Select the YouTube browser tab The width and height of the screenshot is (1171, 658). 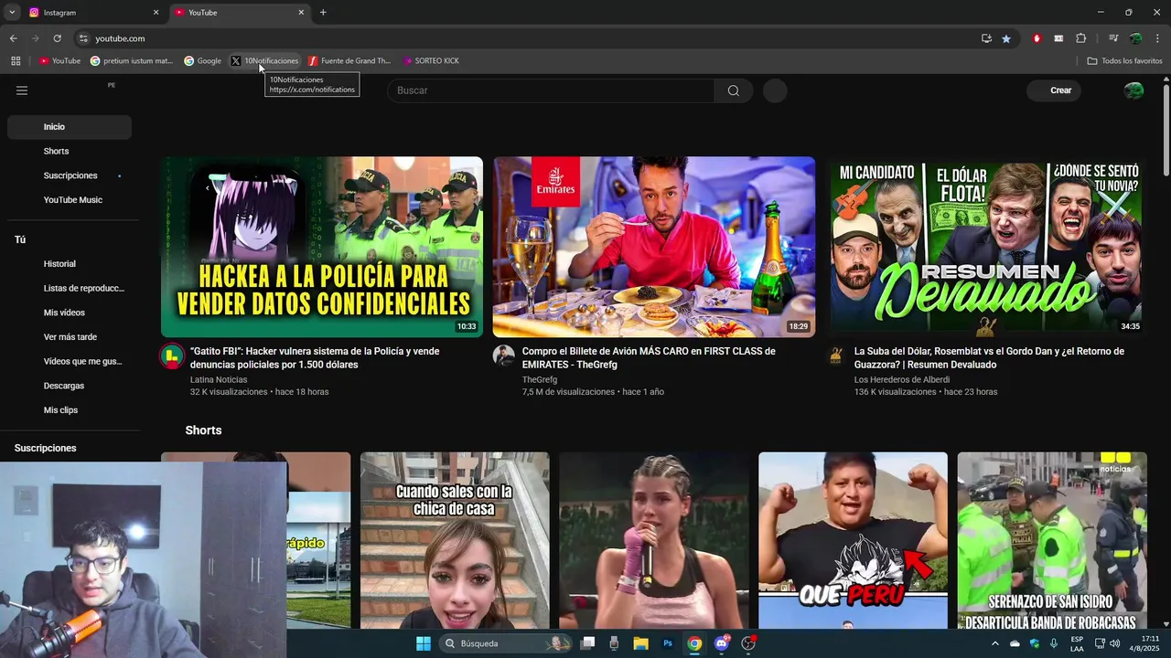240,13
